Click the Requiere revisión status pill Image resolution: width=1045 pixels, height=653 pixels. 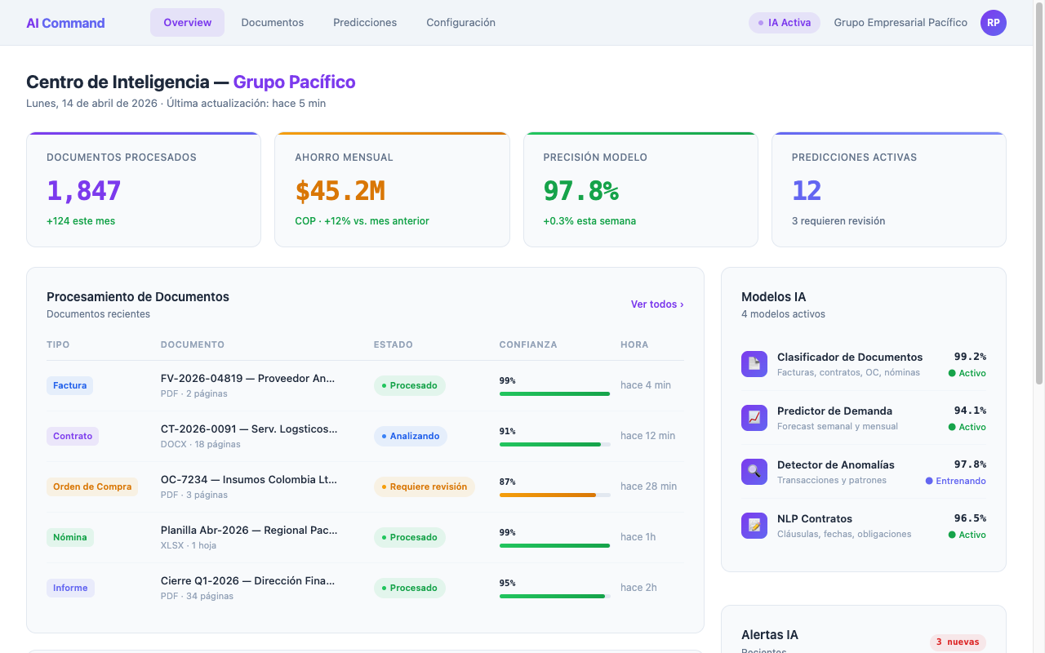pos(425,486)
